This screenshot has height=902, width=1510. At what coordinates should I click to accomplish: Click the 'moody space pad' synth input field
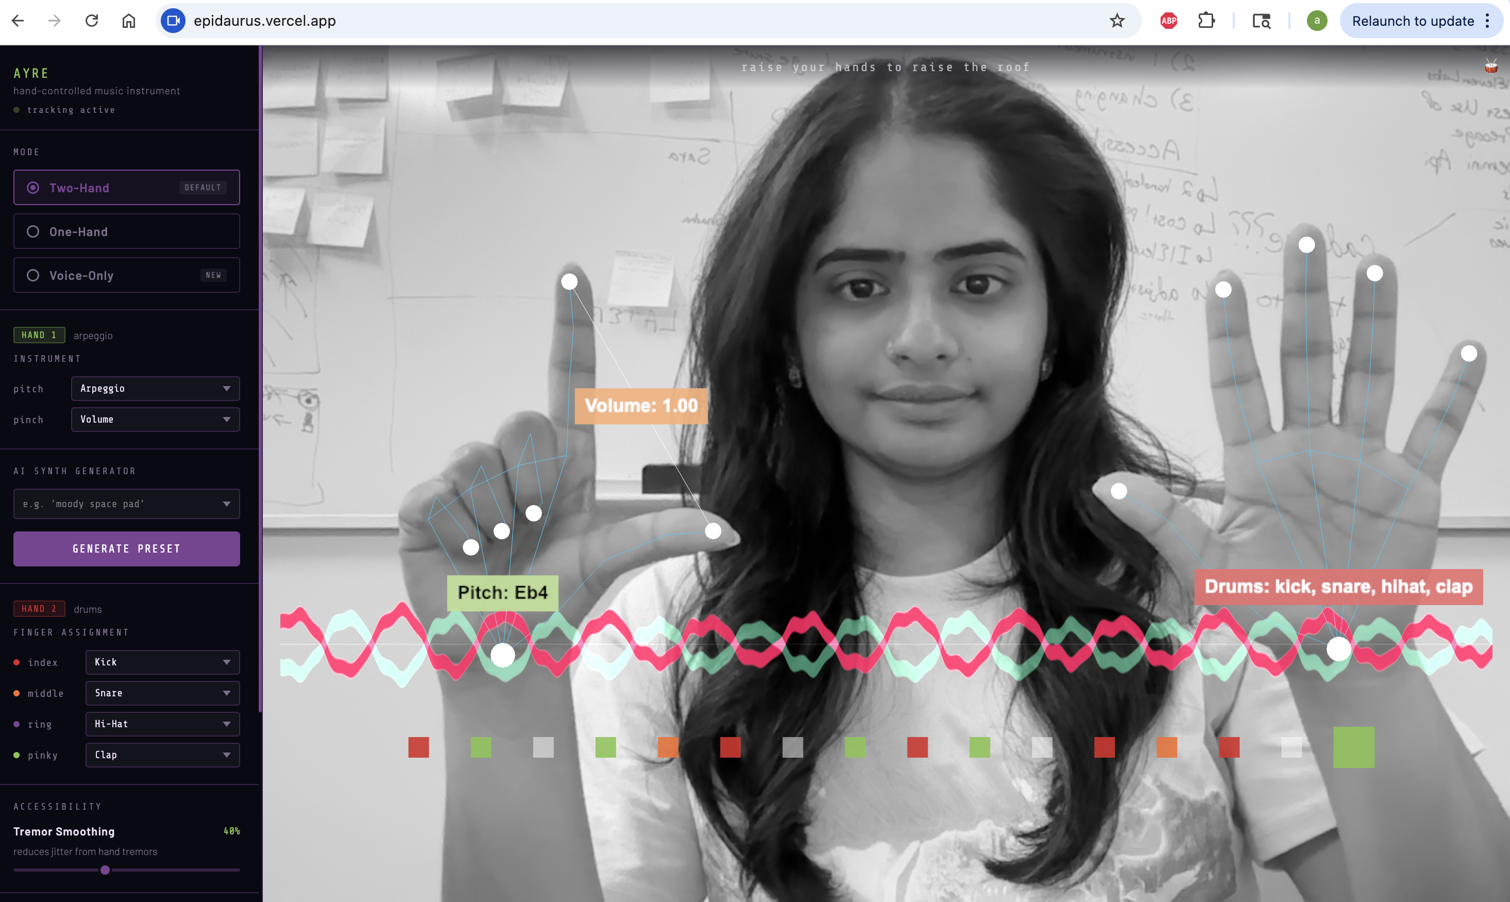pyautogui.click(x=119, y=504)
